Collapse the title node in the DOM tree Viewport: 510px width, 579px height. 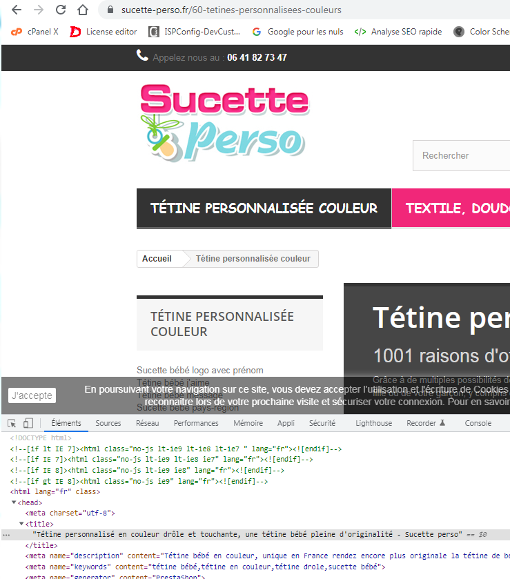coord(21,524)
